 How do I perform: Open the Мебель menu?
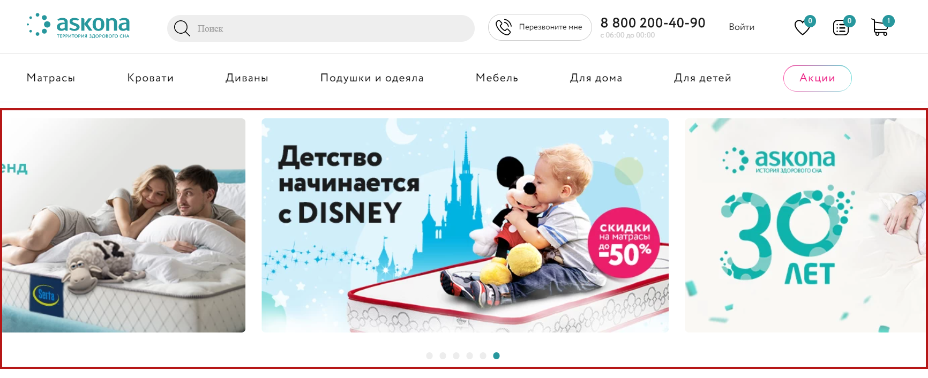click(497, 78)
